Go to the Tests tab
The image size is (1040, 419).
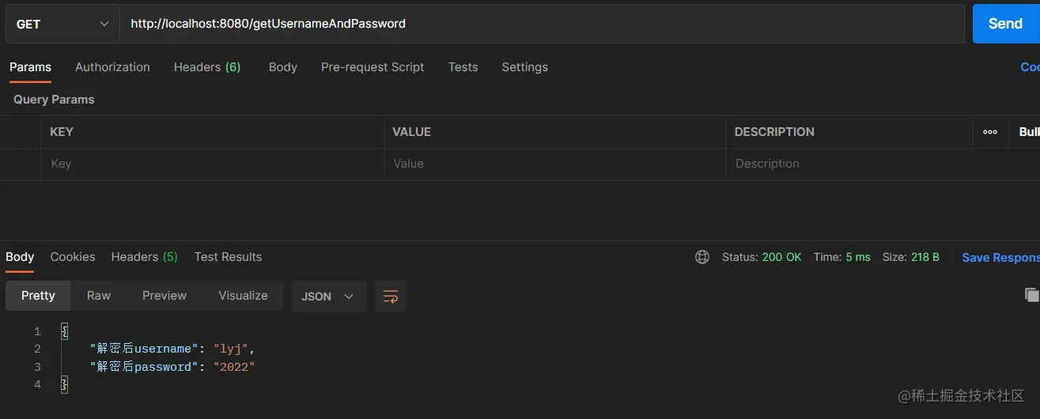point(463,67)
